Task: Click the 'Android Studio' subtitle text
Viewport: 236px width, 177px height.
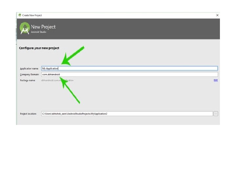Action: pyautogui.click(x=39, y=32)
